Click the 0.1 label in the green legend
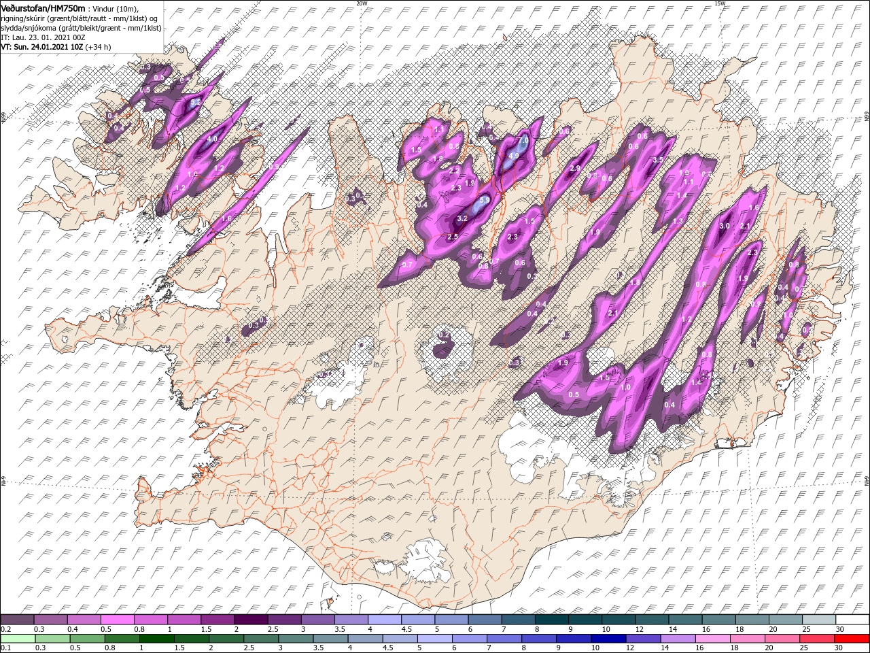Image resolution: width=870 pixels, height=653 pixels. coord(5,649)
